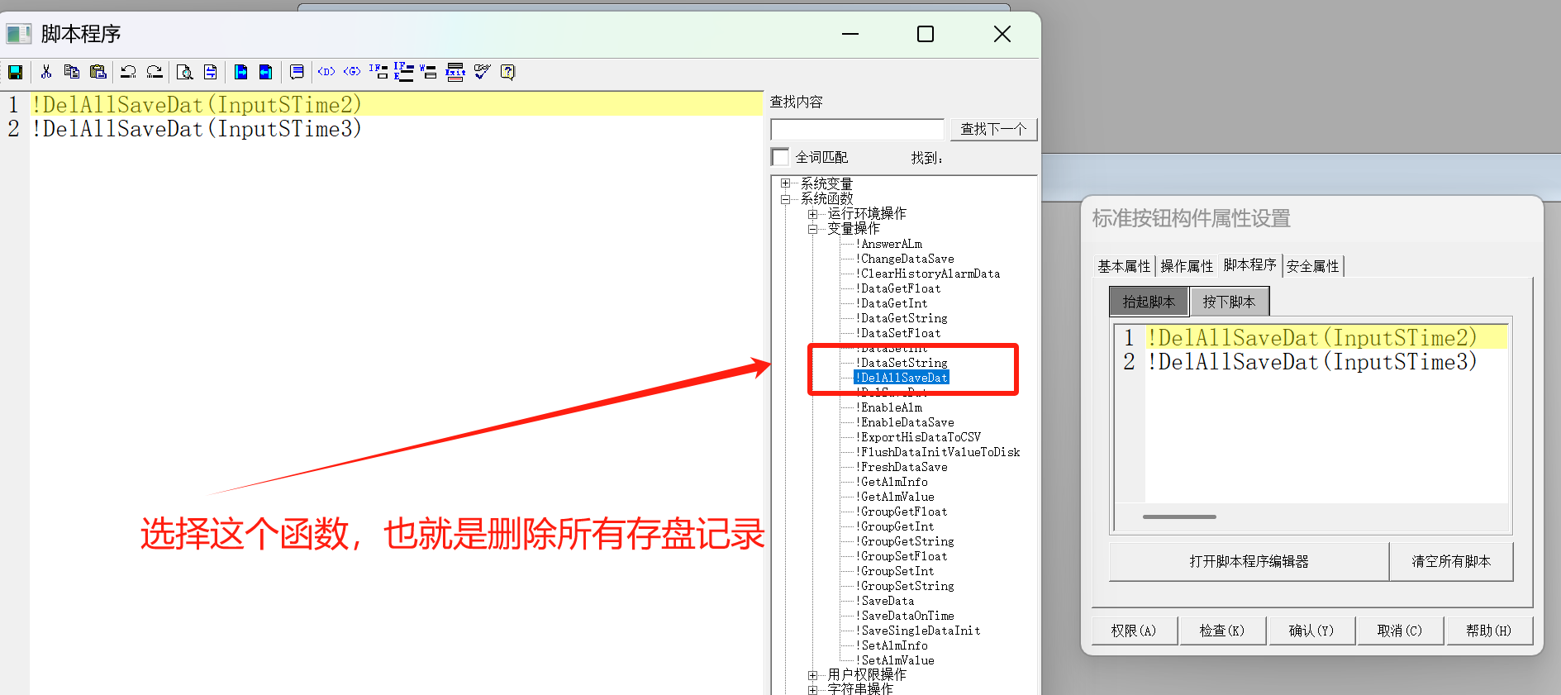Cut selection with the scissors icon
The height and width of the screenshot is (695, 1561).
pos(46,72)
